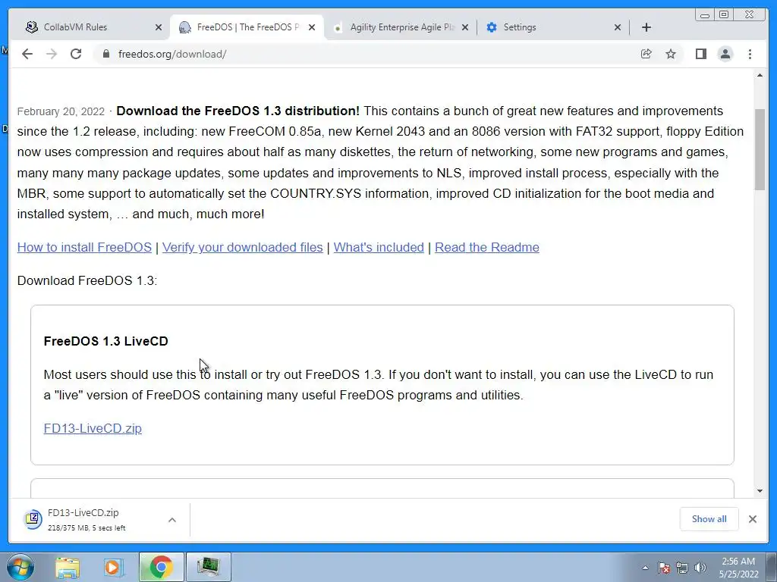Open the Windows Start menu
The image size is (777, 582).
[20, 567]
